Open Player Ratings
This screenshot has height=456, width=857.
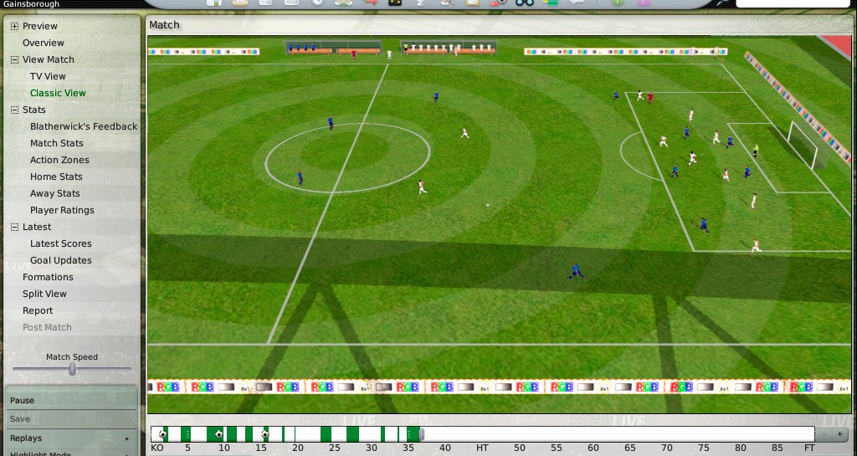coord(62,210)
